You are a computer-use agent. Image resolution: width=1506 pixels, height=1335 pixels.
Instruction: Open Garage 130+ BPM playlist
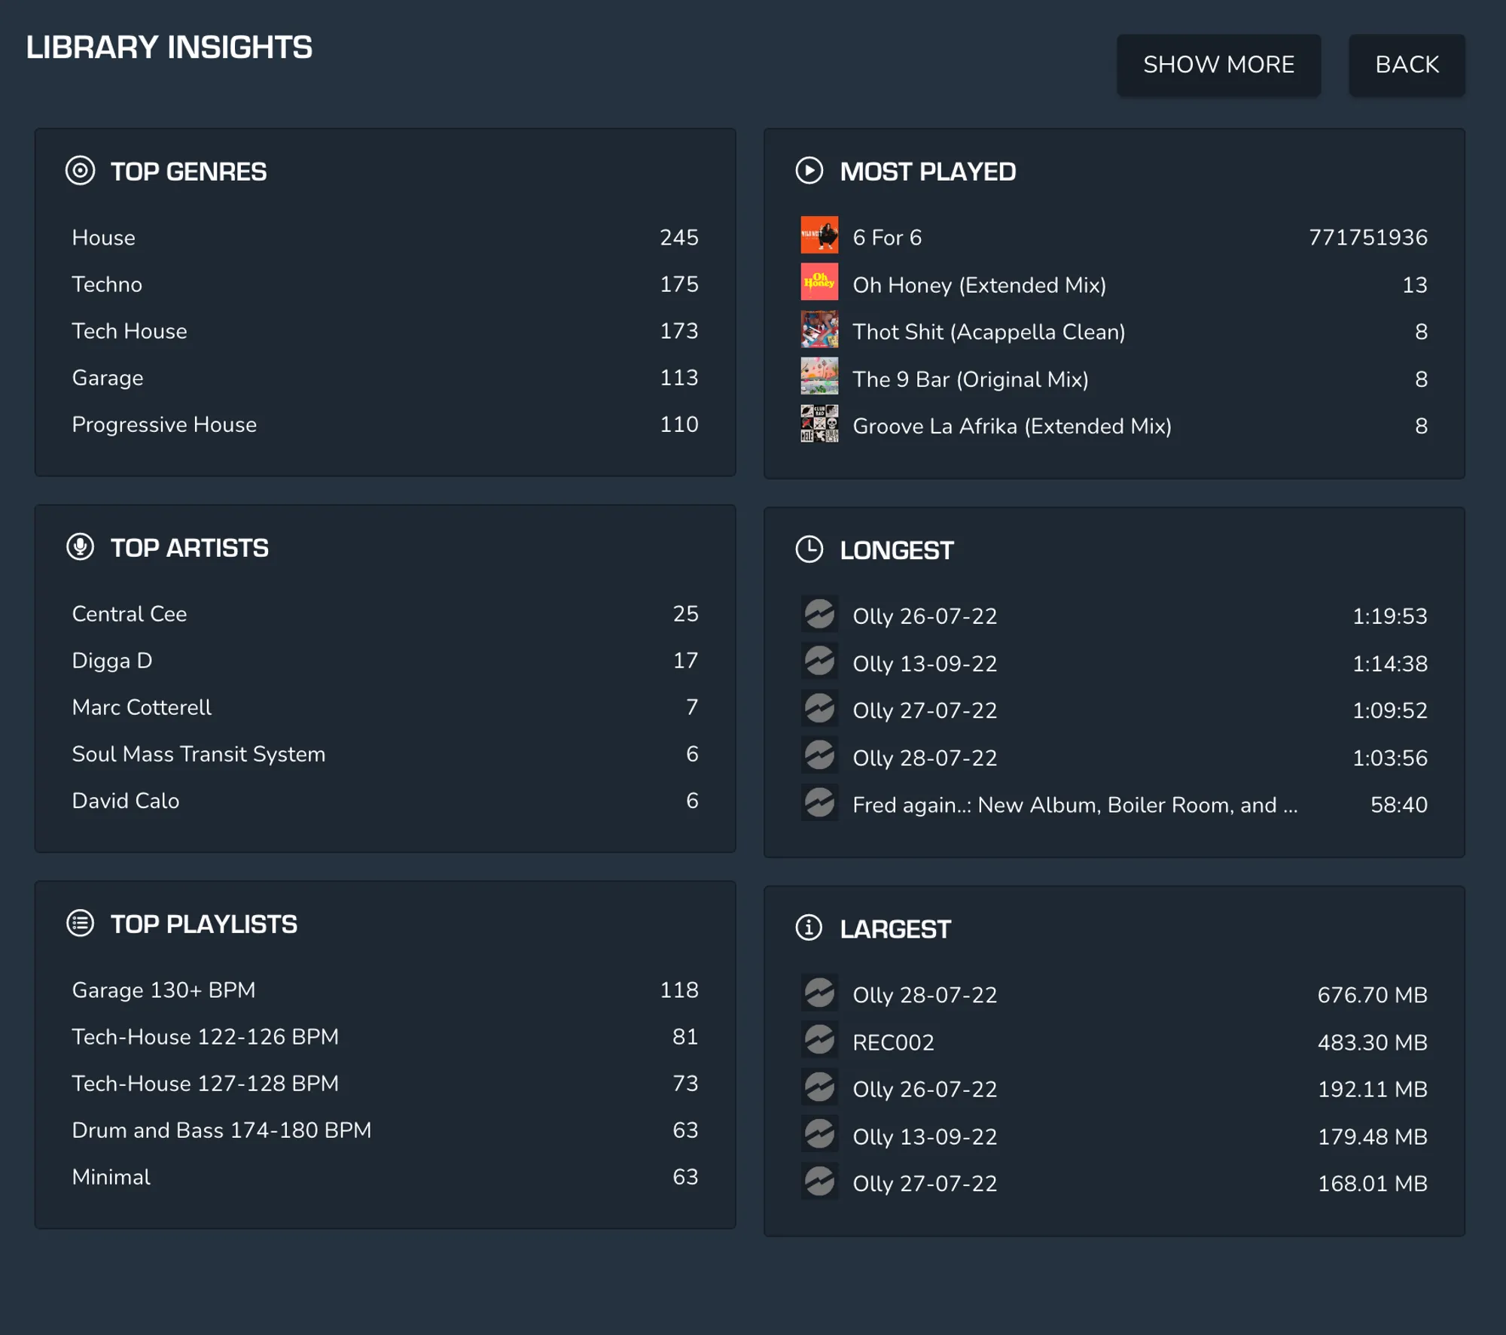click(x=163, y=990)
